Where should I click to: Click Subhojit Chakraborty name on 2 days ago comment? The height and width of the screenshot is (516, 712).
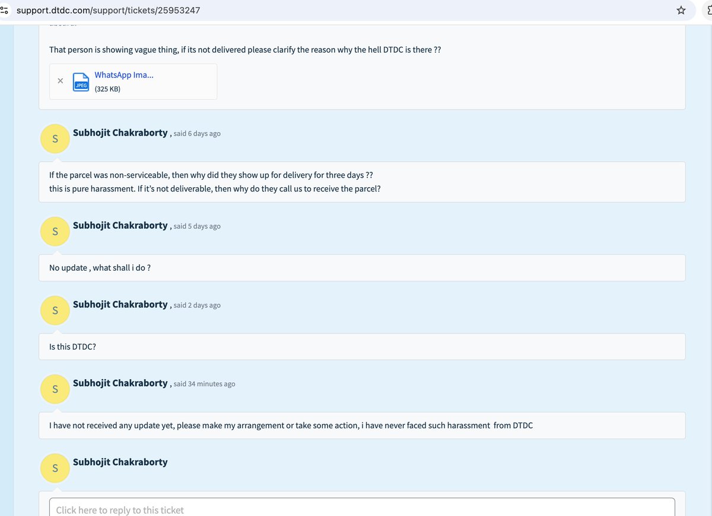coord(120,304)
